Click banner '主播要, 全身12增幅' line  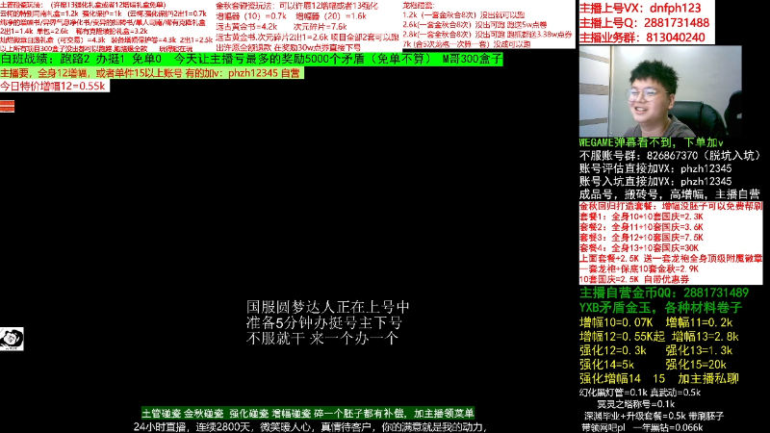pos(151,73)
